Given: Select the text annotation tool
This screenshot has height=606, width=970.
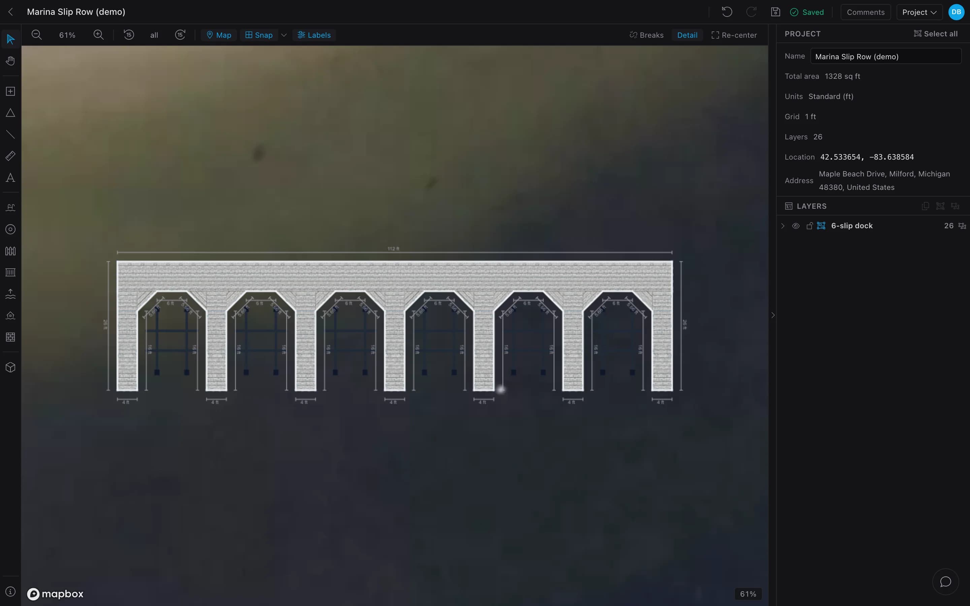Looking at the screenshot, I should [10, 177].
